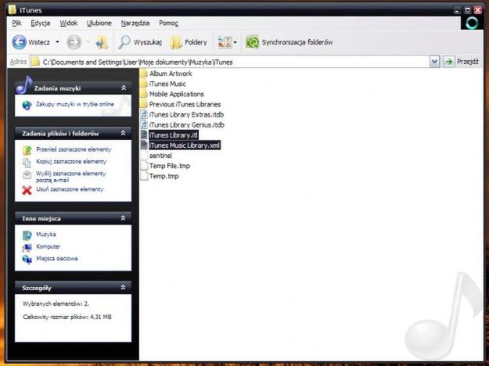
Task: Click the iTunes Library Extras.itdb file icon
Action: (x=144, y=115)
